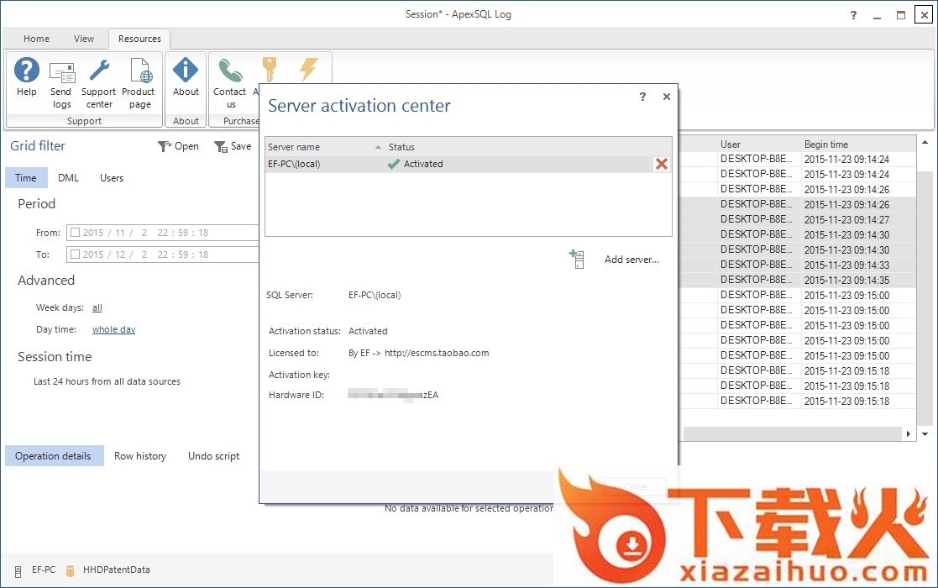Viewport: 938px width, 588px height.
Task: Open the Support center
Action: pyautogui.click(x=99, y=84)
